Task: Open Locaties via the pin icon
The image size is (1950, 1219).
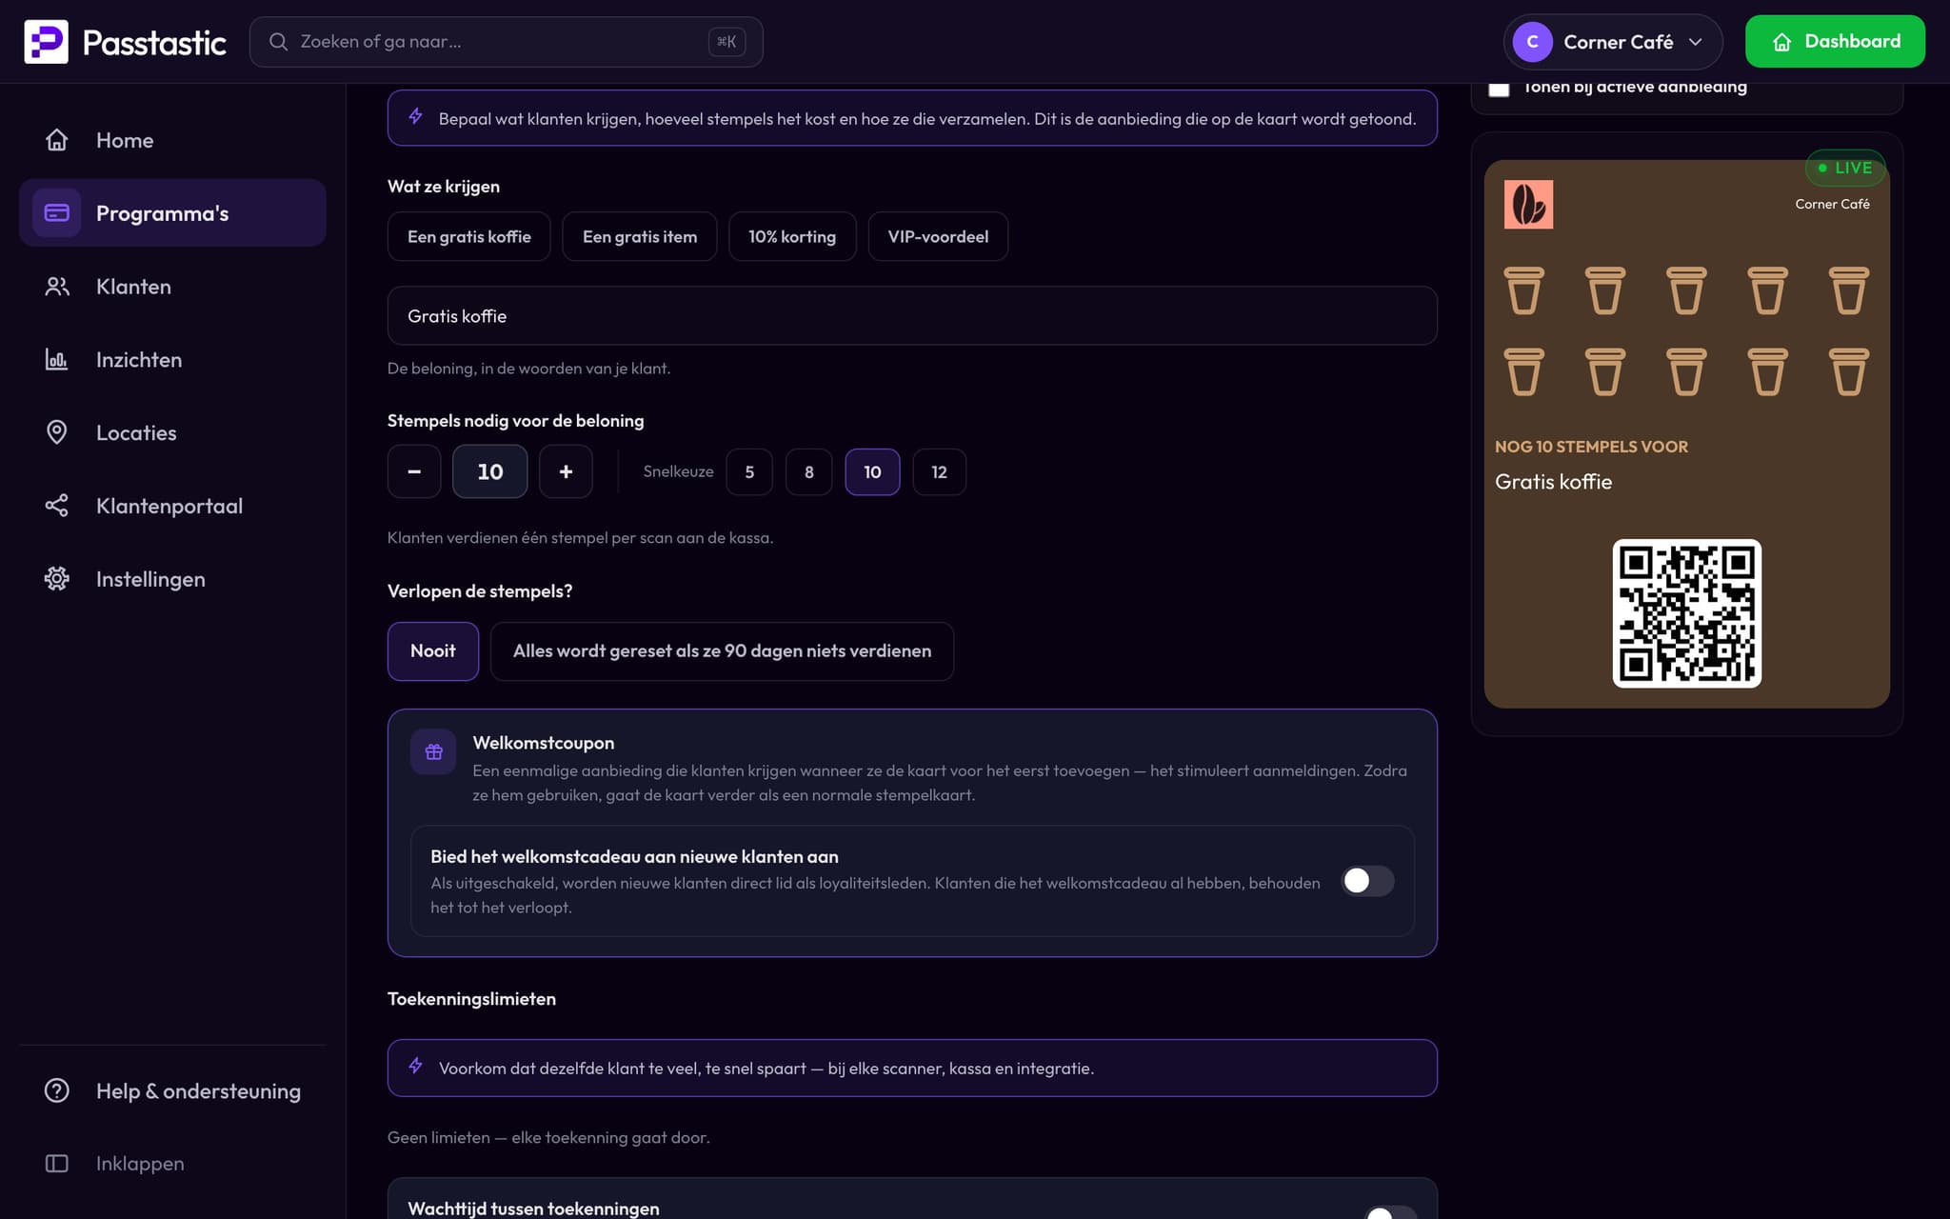Action: pyautogui.click(x=57, y=432)
